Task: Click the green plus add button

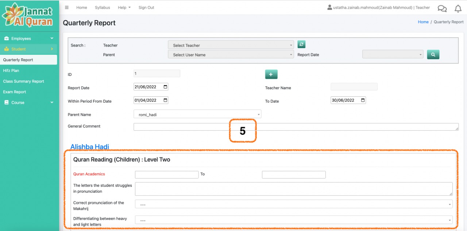Action: click(271, 74)
